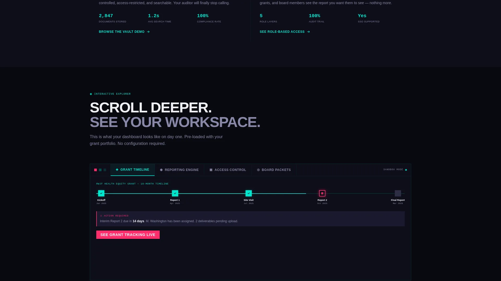Click the warning icon beside Action Required
This screenshot has height=281, width=501.
point(101,216)
